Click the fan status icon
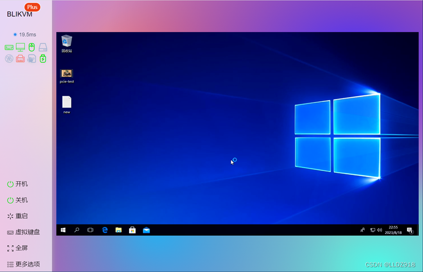Image resolution: width=423 pixels, height=272 pixels. click(9, 59)
